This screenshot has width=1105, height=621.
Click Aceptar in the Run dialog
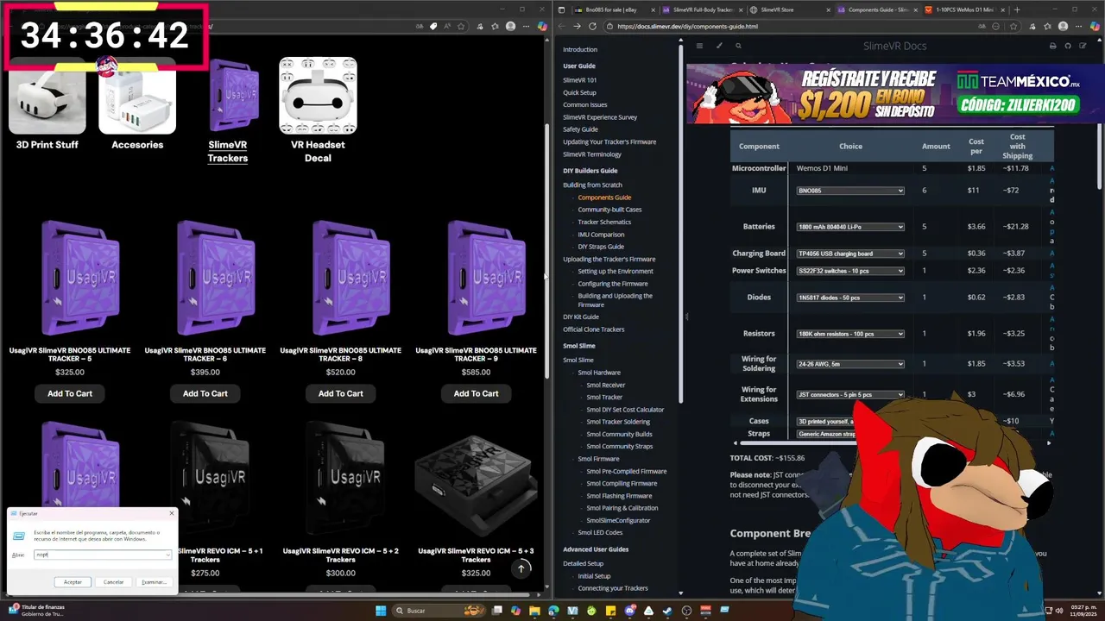click(73, 582)
